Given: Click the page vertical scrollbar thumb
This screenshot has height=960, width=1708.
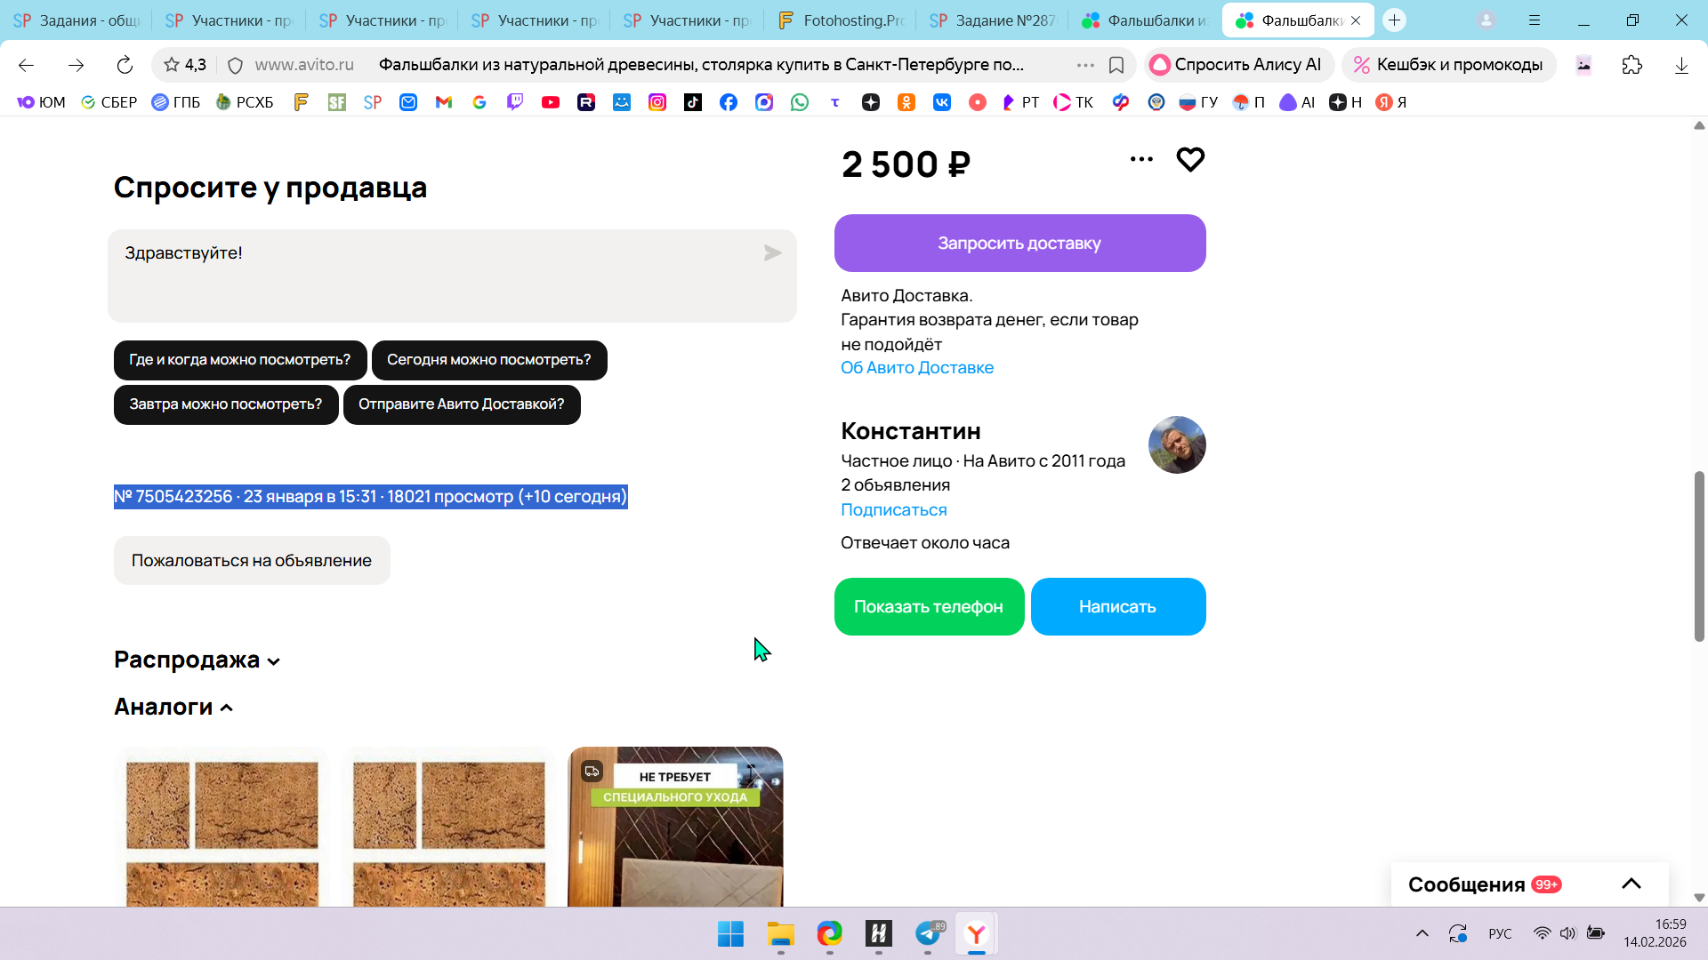Looking at the screenshot, I should [x=1699, y=556].
